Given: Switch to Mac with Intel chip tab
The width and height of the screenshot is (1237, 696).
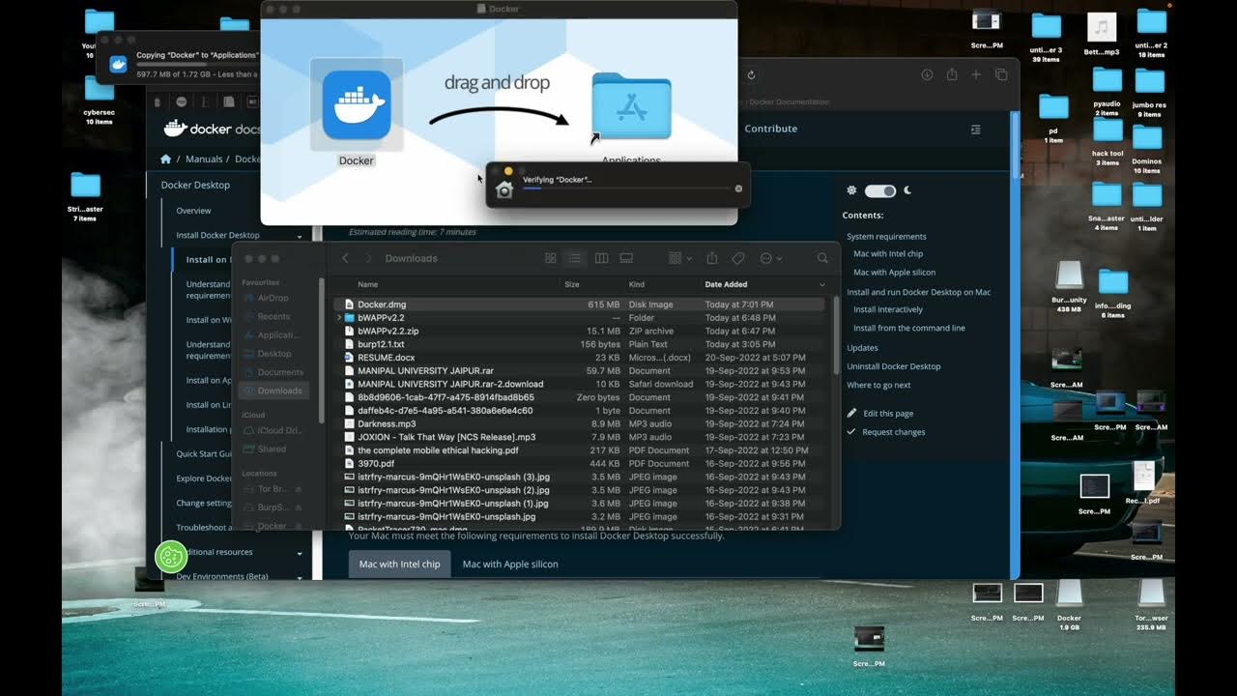Looking at the screenshot, I should pyautogui.click(x=399, y=564).
